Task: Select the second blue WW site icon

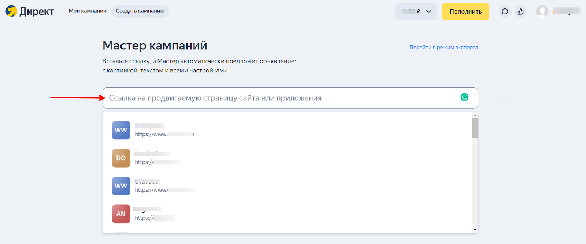Action: [121, 186]
